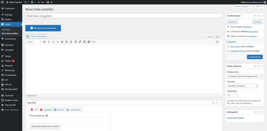Open WP Mail SMTP in the sidebar
Image resolution: width=267 pixels, height=131 pixels.
11,89
